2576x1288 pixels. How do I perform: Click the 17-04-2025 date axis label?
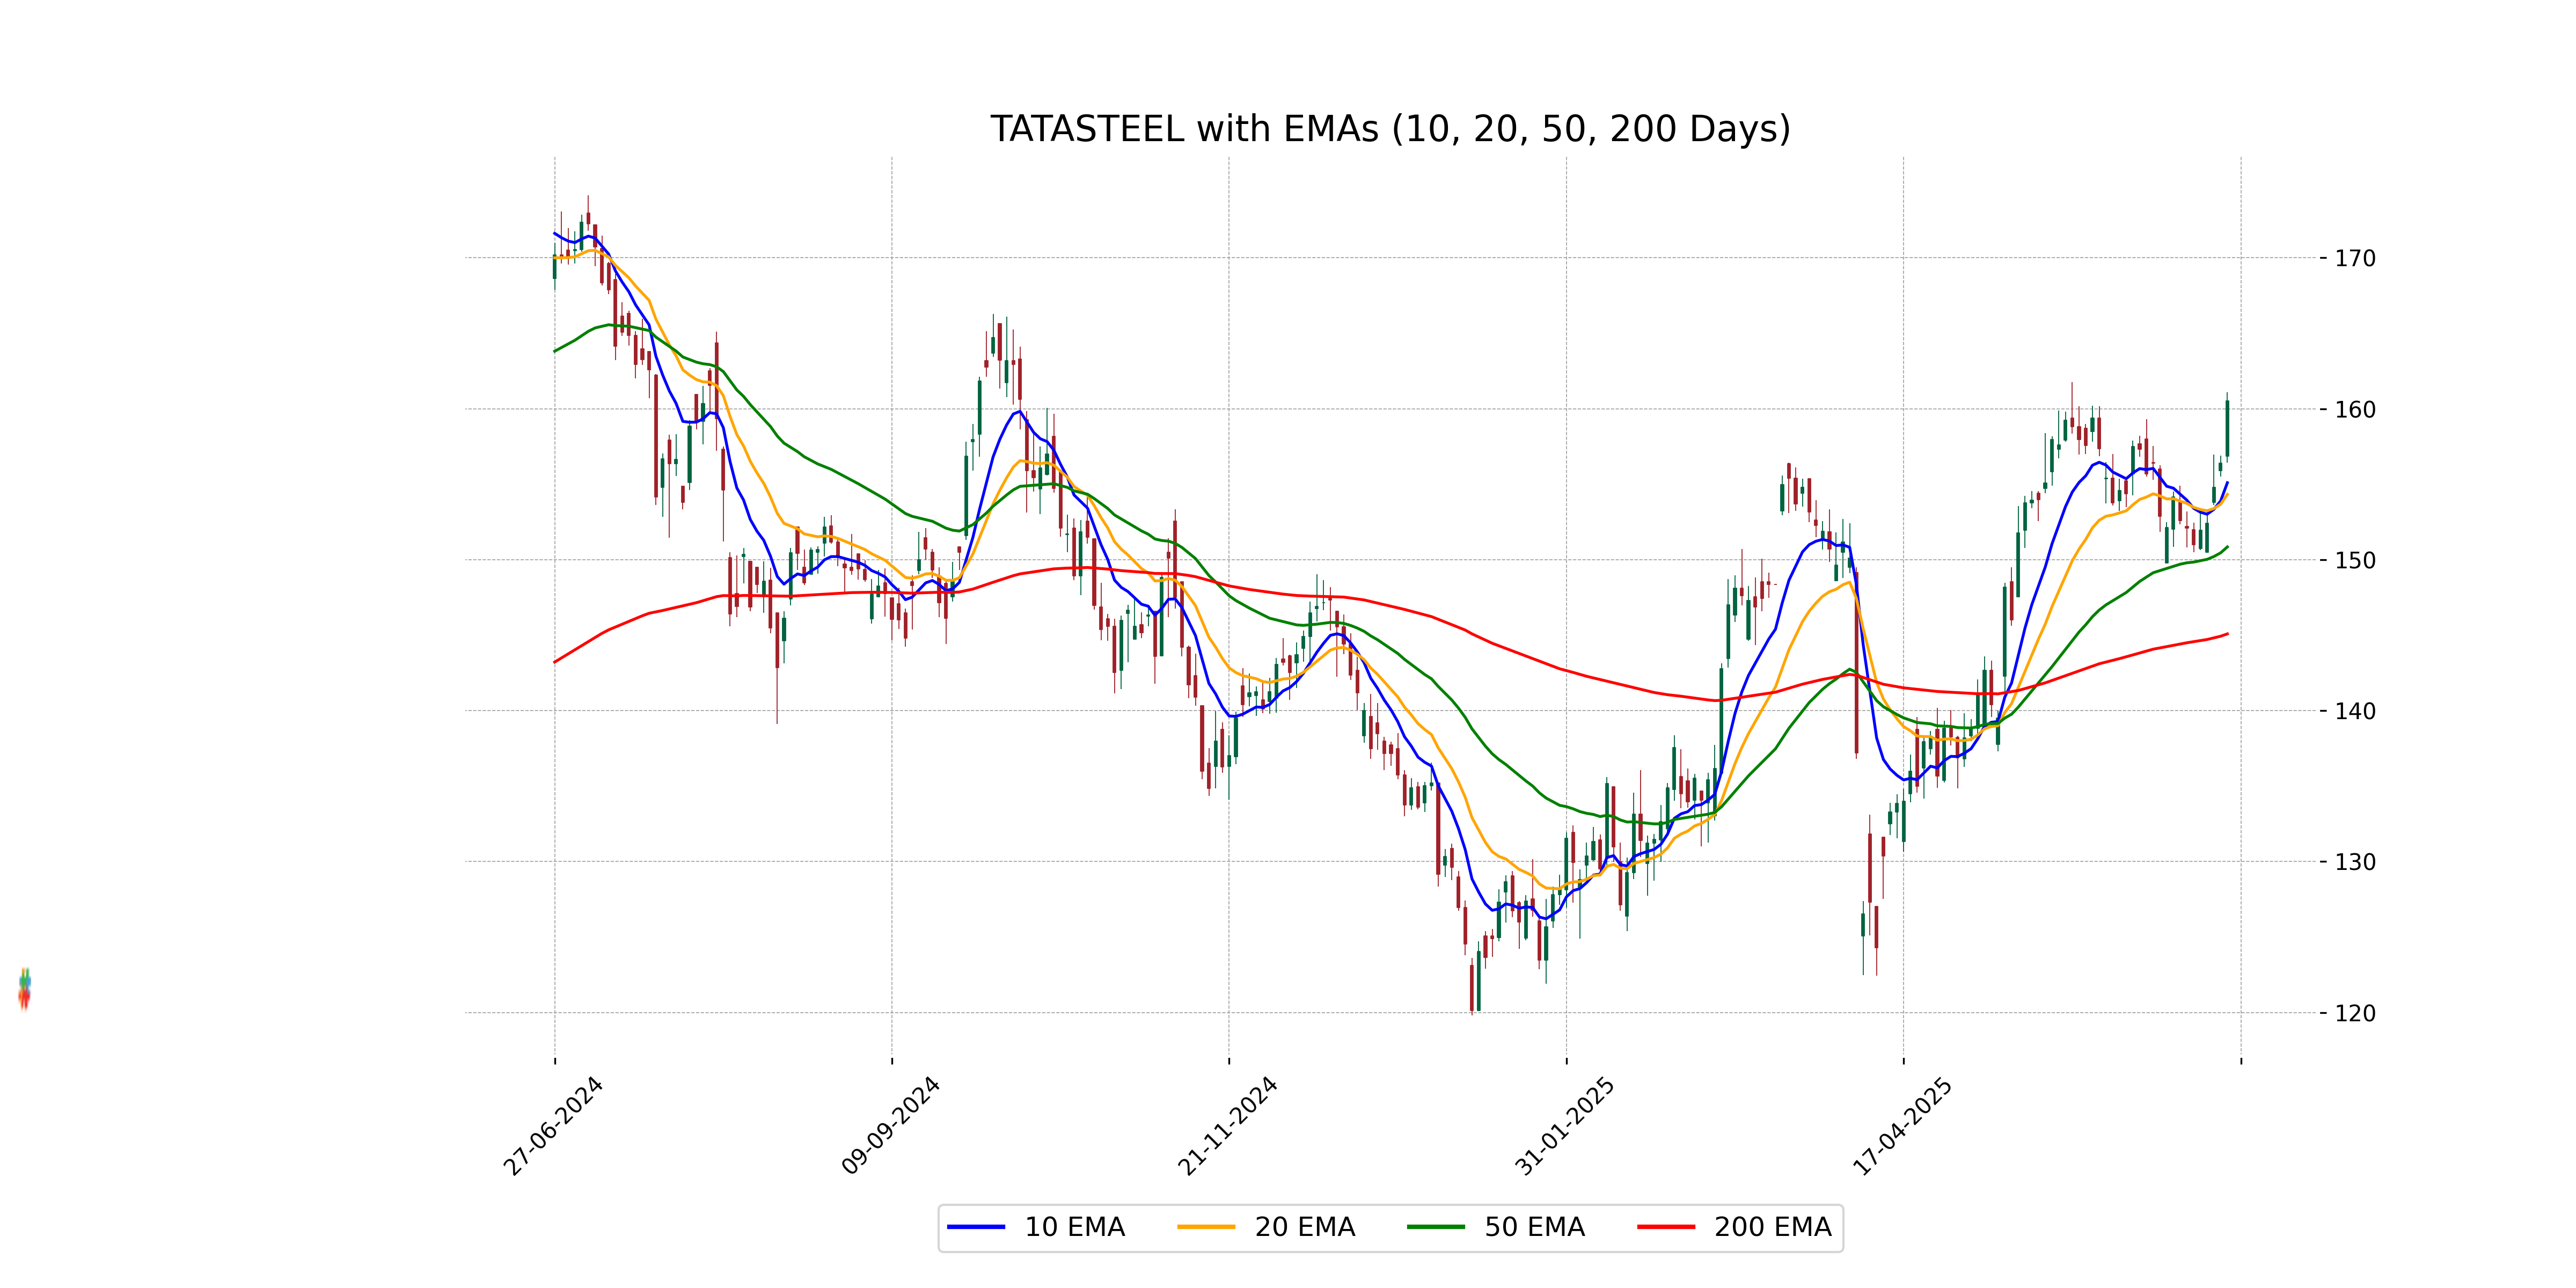click(x=1901, y=1127)
